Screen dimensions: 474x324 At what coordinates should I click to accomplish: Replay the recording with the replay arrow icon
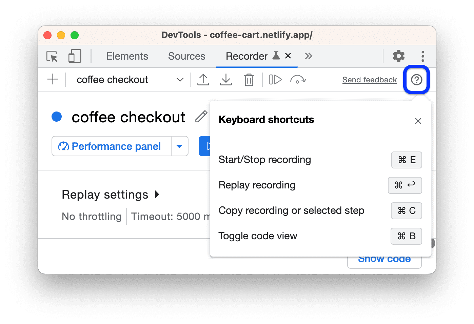pos(298,79)
